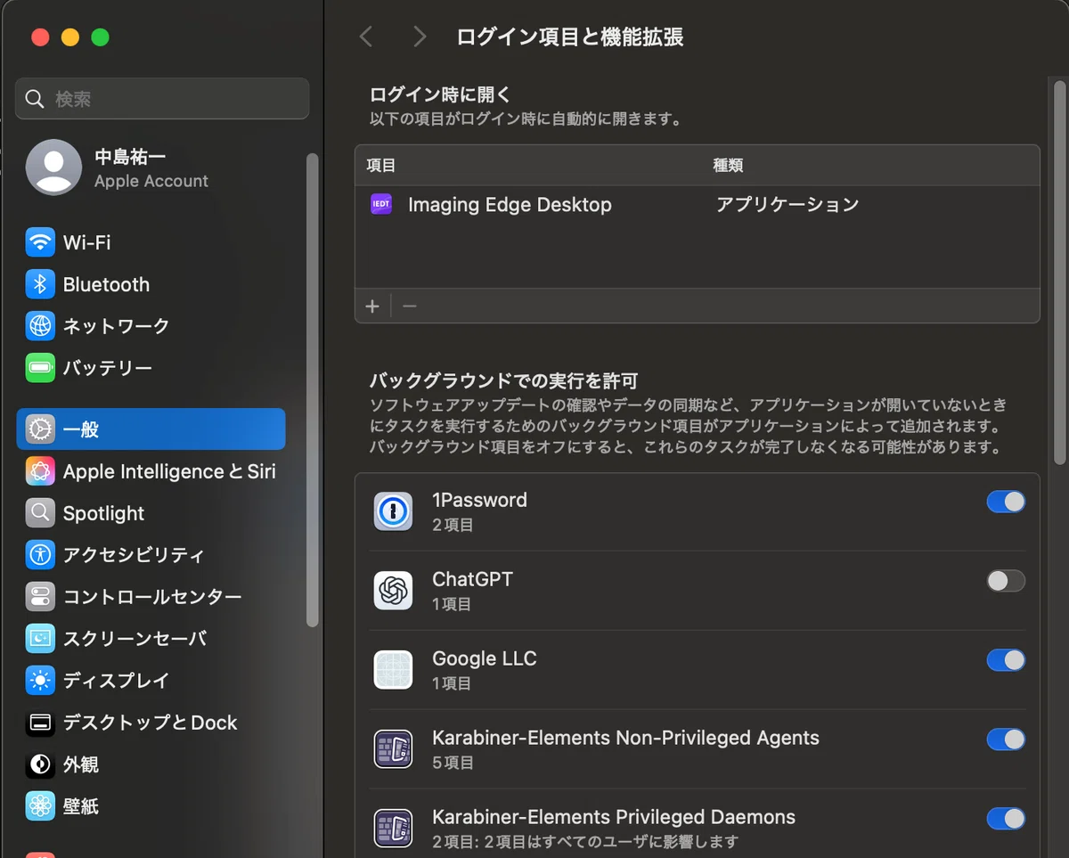Open Spotlight settings in sidebar
1069x858 pixels.
tap(151, 513)
